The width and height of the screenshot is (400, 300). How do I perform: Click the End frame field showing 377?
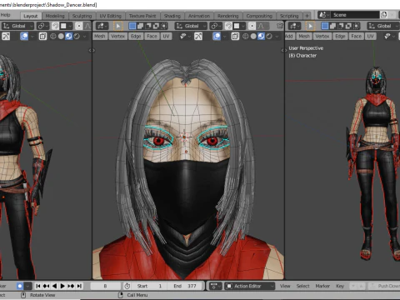[185, 286]
